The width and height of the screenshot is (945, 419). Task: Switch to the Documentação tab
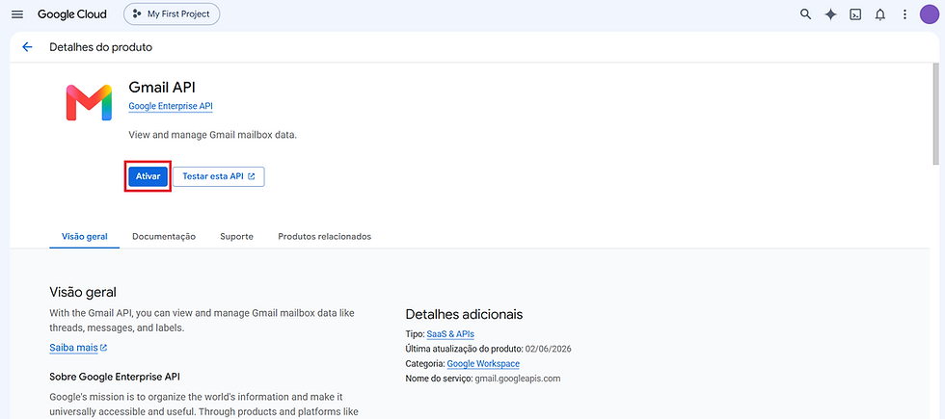point(164,237)
